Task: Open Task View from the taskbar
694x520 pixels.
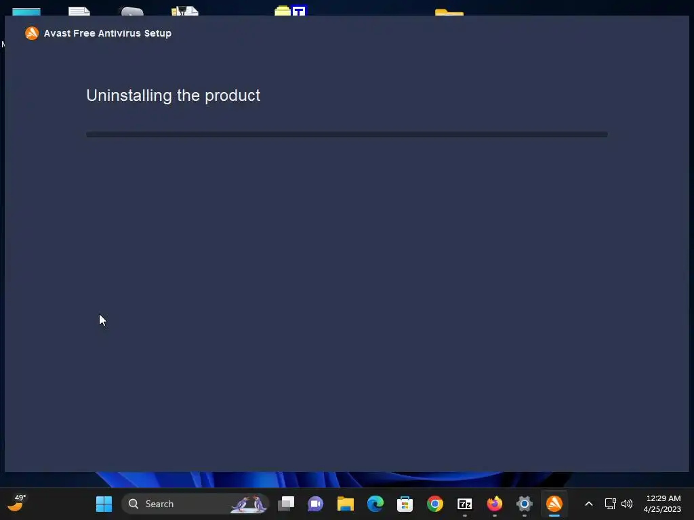Action: pyautogui.click(x=286, y=504)
